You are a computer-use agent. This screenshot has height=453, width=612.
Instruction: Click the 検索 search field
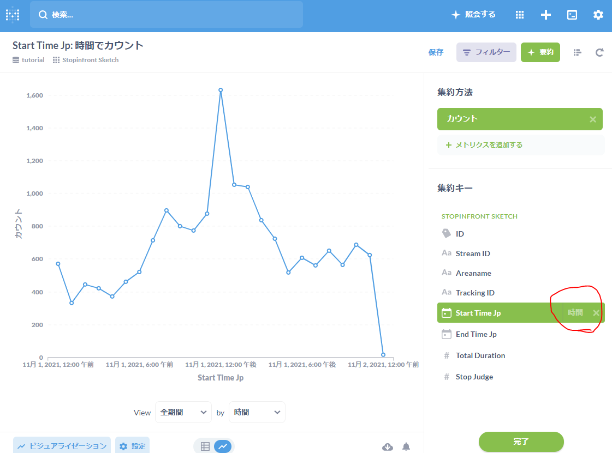(167, 15)
